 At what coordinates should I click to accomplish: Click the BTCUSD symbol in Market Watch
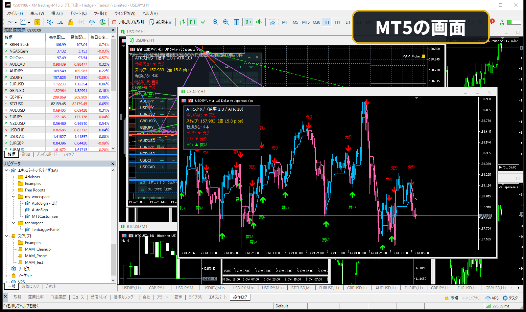(x=16, y=104)
